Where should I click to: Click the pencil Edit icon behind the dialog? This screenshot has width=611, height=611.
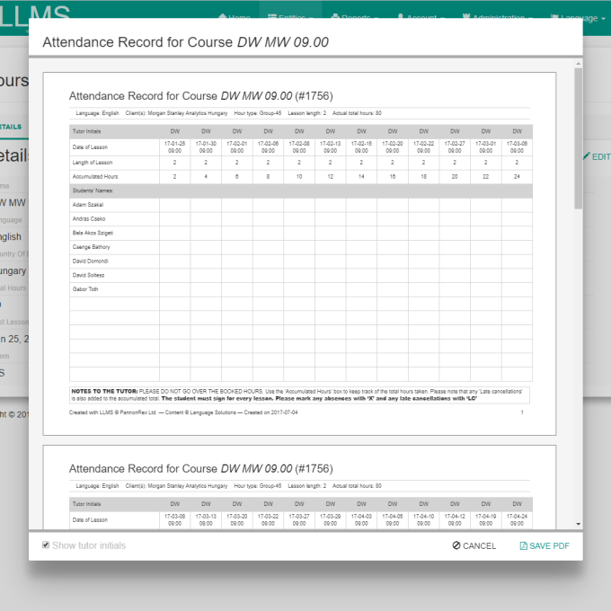pos(587,156)
